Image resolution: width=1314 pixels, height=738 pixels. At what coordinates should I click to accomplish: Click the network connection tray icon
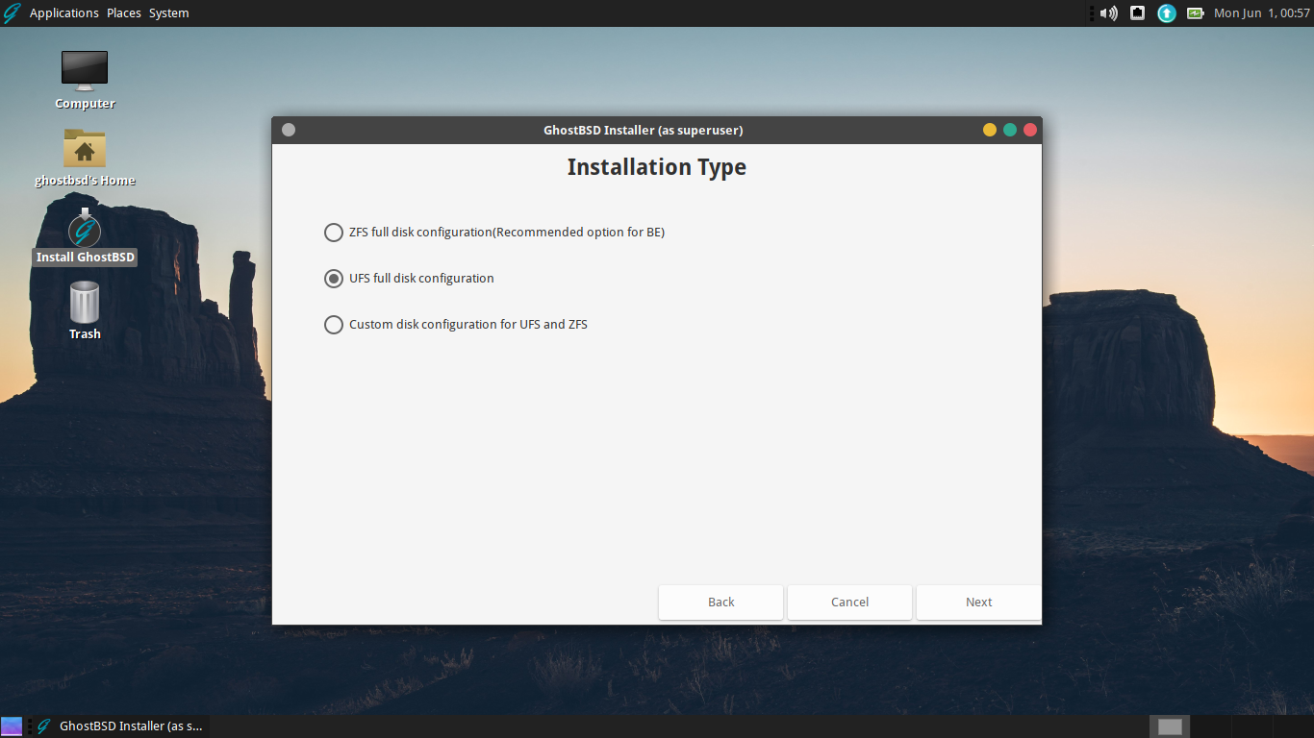(1137, 13)
